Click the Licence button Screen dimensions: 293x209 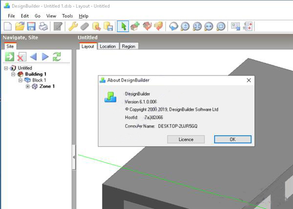[186, 139]
